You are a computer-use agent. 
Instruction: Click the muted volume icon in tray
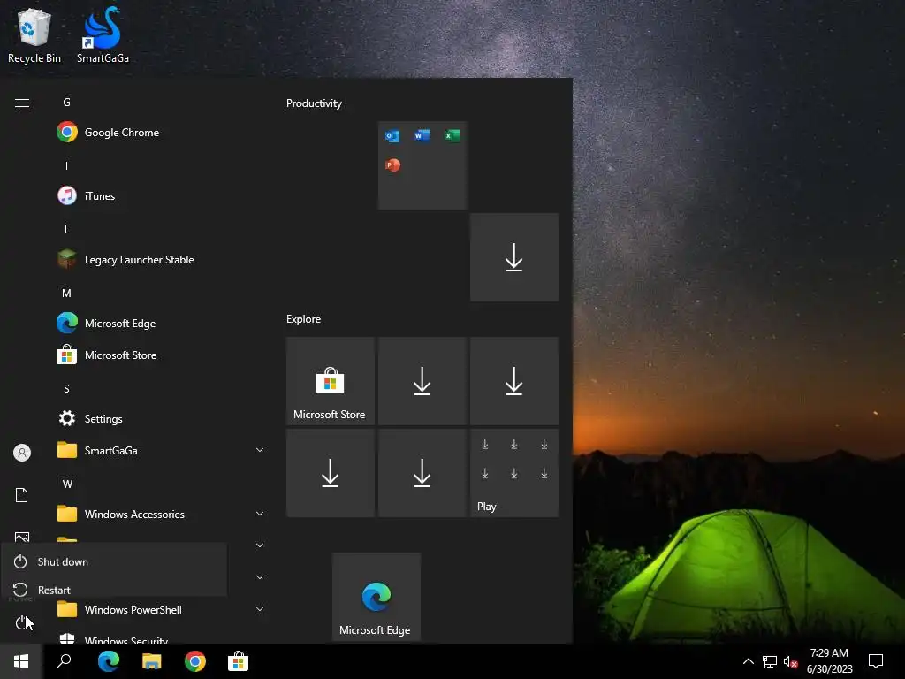(x=791, y=661)
